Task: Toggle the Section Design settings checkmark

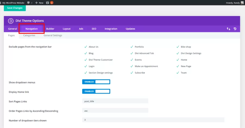Action: 85,73
